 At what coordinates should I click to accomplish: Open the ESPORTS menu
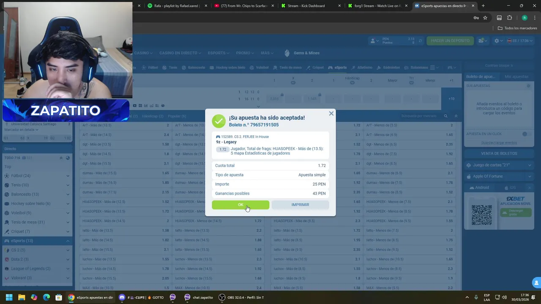coord(218,53)
